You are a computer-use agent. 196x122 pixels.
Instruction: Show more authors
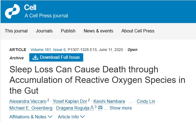click(x=121, y=108)
